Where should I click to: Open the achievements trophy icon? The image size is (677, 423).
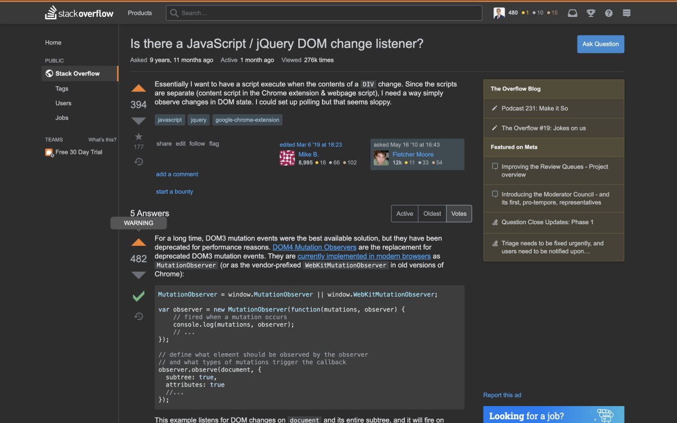(591, 13)
